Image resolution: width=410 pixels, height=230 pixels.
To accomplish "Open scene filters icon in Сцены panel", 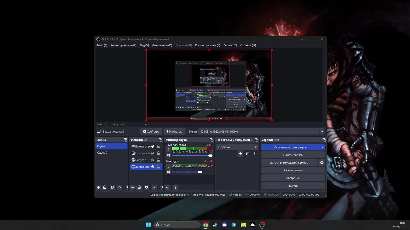I will [x=112, y=187].
